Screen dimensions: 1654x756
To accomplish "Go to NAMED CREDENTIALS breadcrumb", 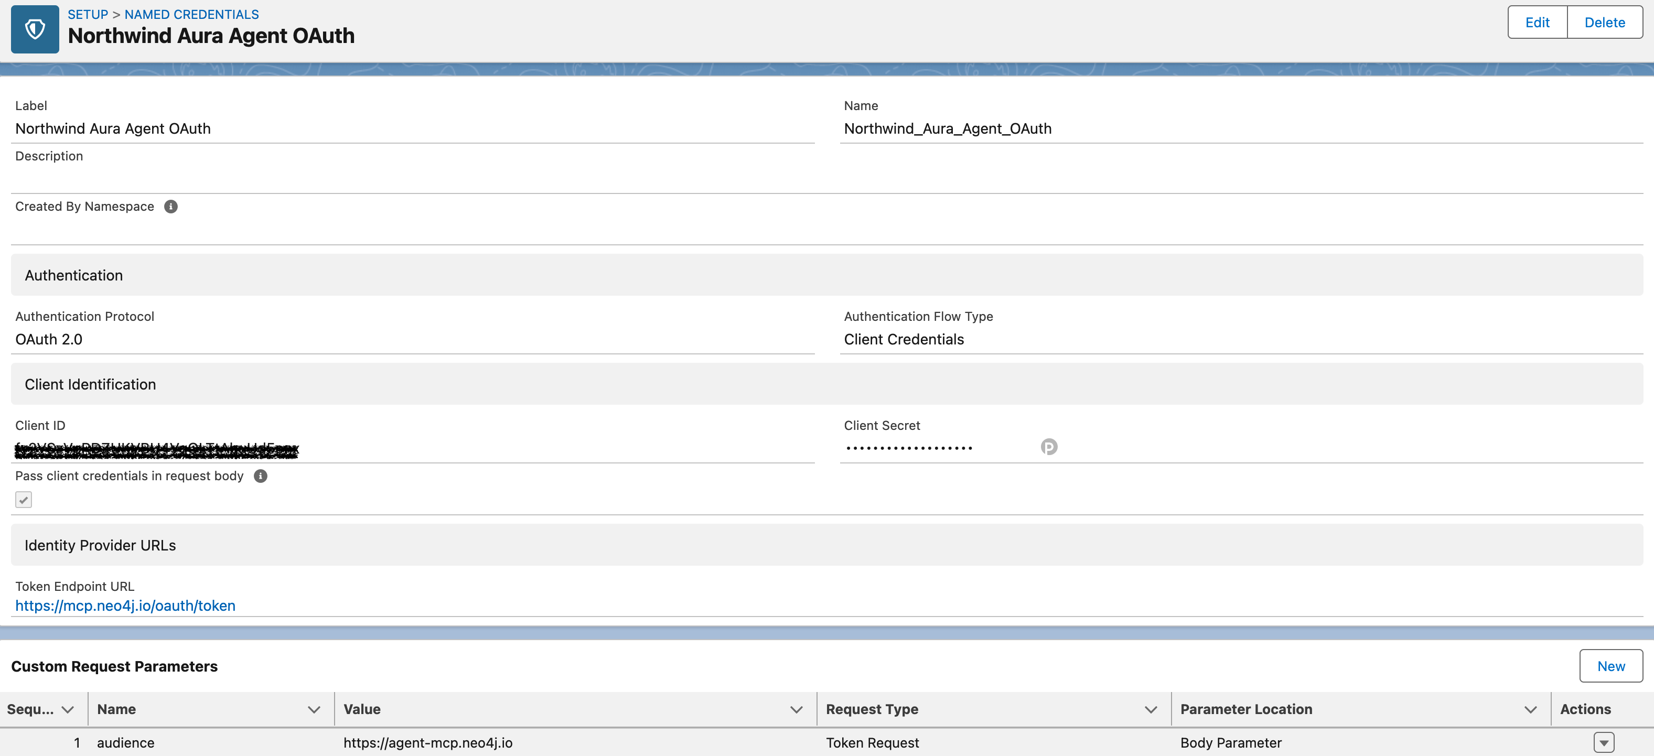I will pos(192,14).
